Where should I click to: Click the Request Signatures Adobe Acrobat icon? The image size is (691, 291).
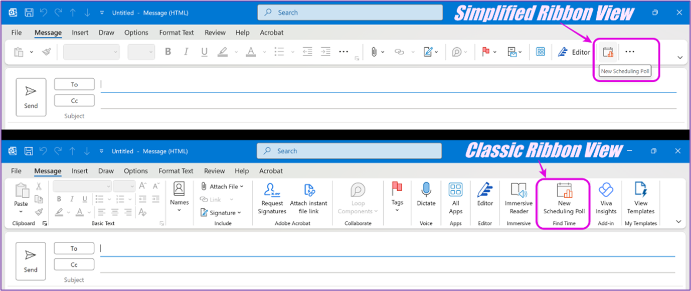point(272,191)
